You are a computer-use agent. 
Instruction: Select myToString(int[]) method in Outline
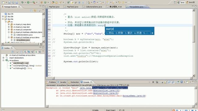(x=23, y=68)
